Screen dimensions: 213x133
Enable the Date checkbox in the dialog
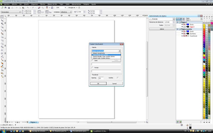click(x=93, y=61)
